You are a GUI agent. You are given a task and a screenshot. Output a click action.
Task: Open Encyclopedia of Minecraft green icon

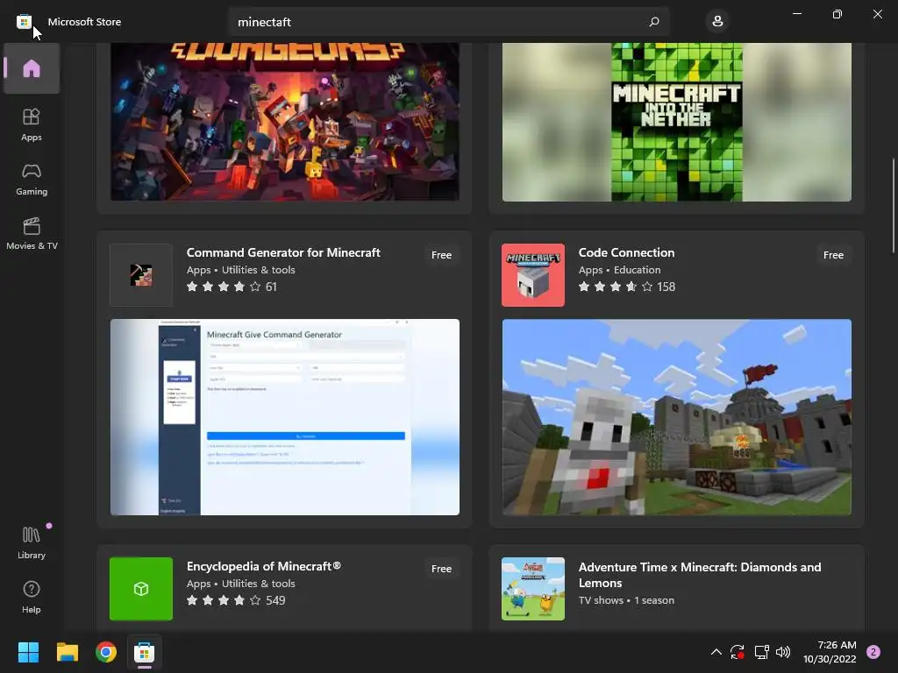[141, 589]
